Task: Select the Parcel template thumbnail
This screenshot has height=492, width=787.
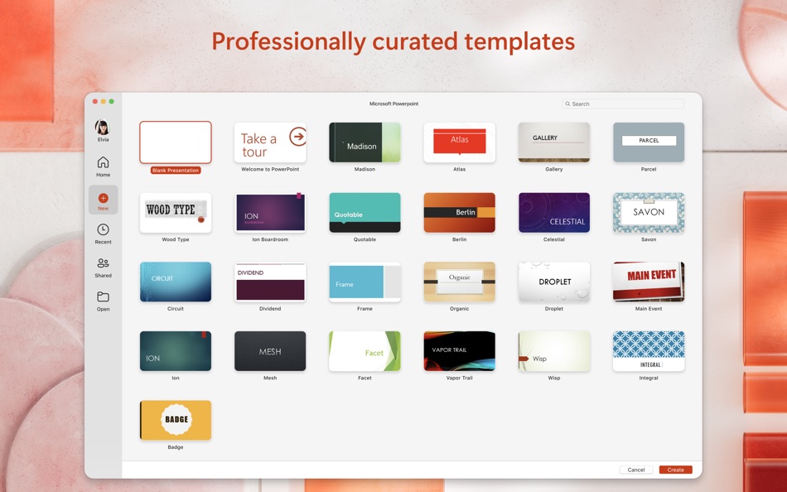Action: [x=649, y=142]
